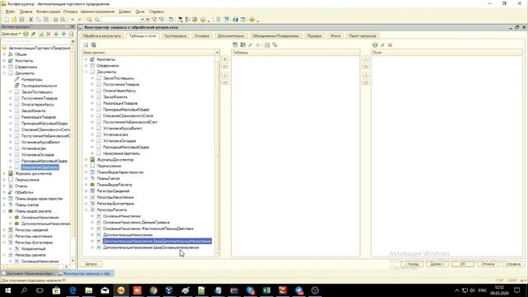Click the Запрос button
Screen dimensions: 528x297
coord(91,264)
